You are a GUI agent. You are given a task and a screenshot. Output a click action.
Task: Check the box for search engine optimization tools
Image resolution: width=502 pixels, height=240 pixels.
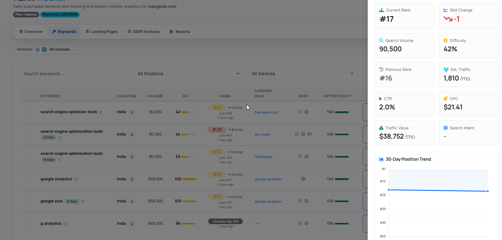(27, 135)
